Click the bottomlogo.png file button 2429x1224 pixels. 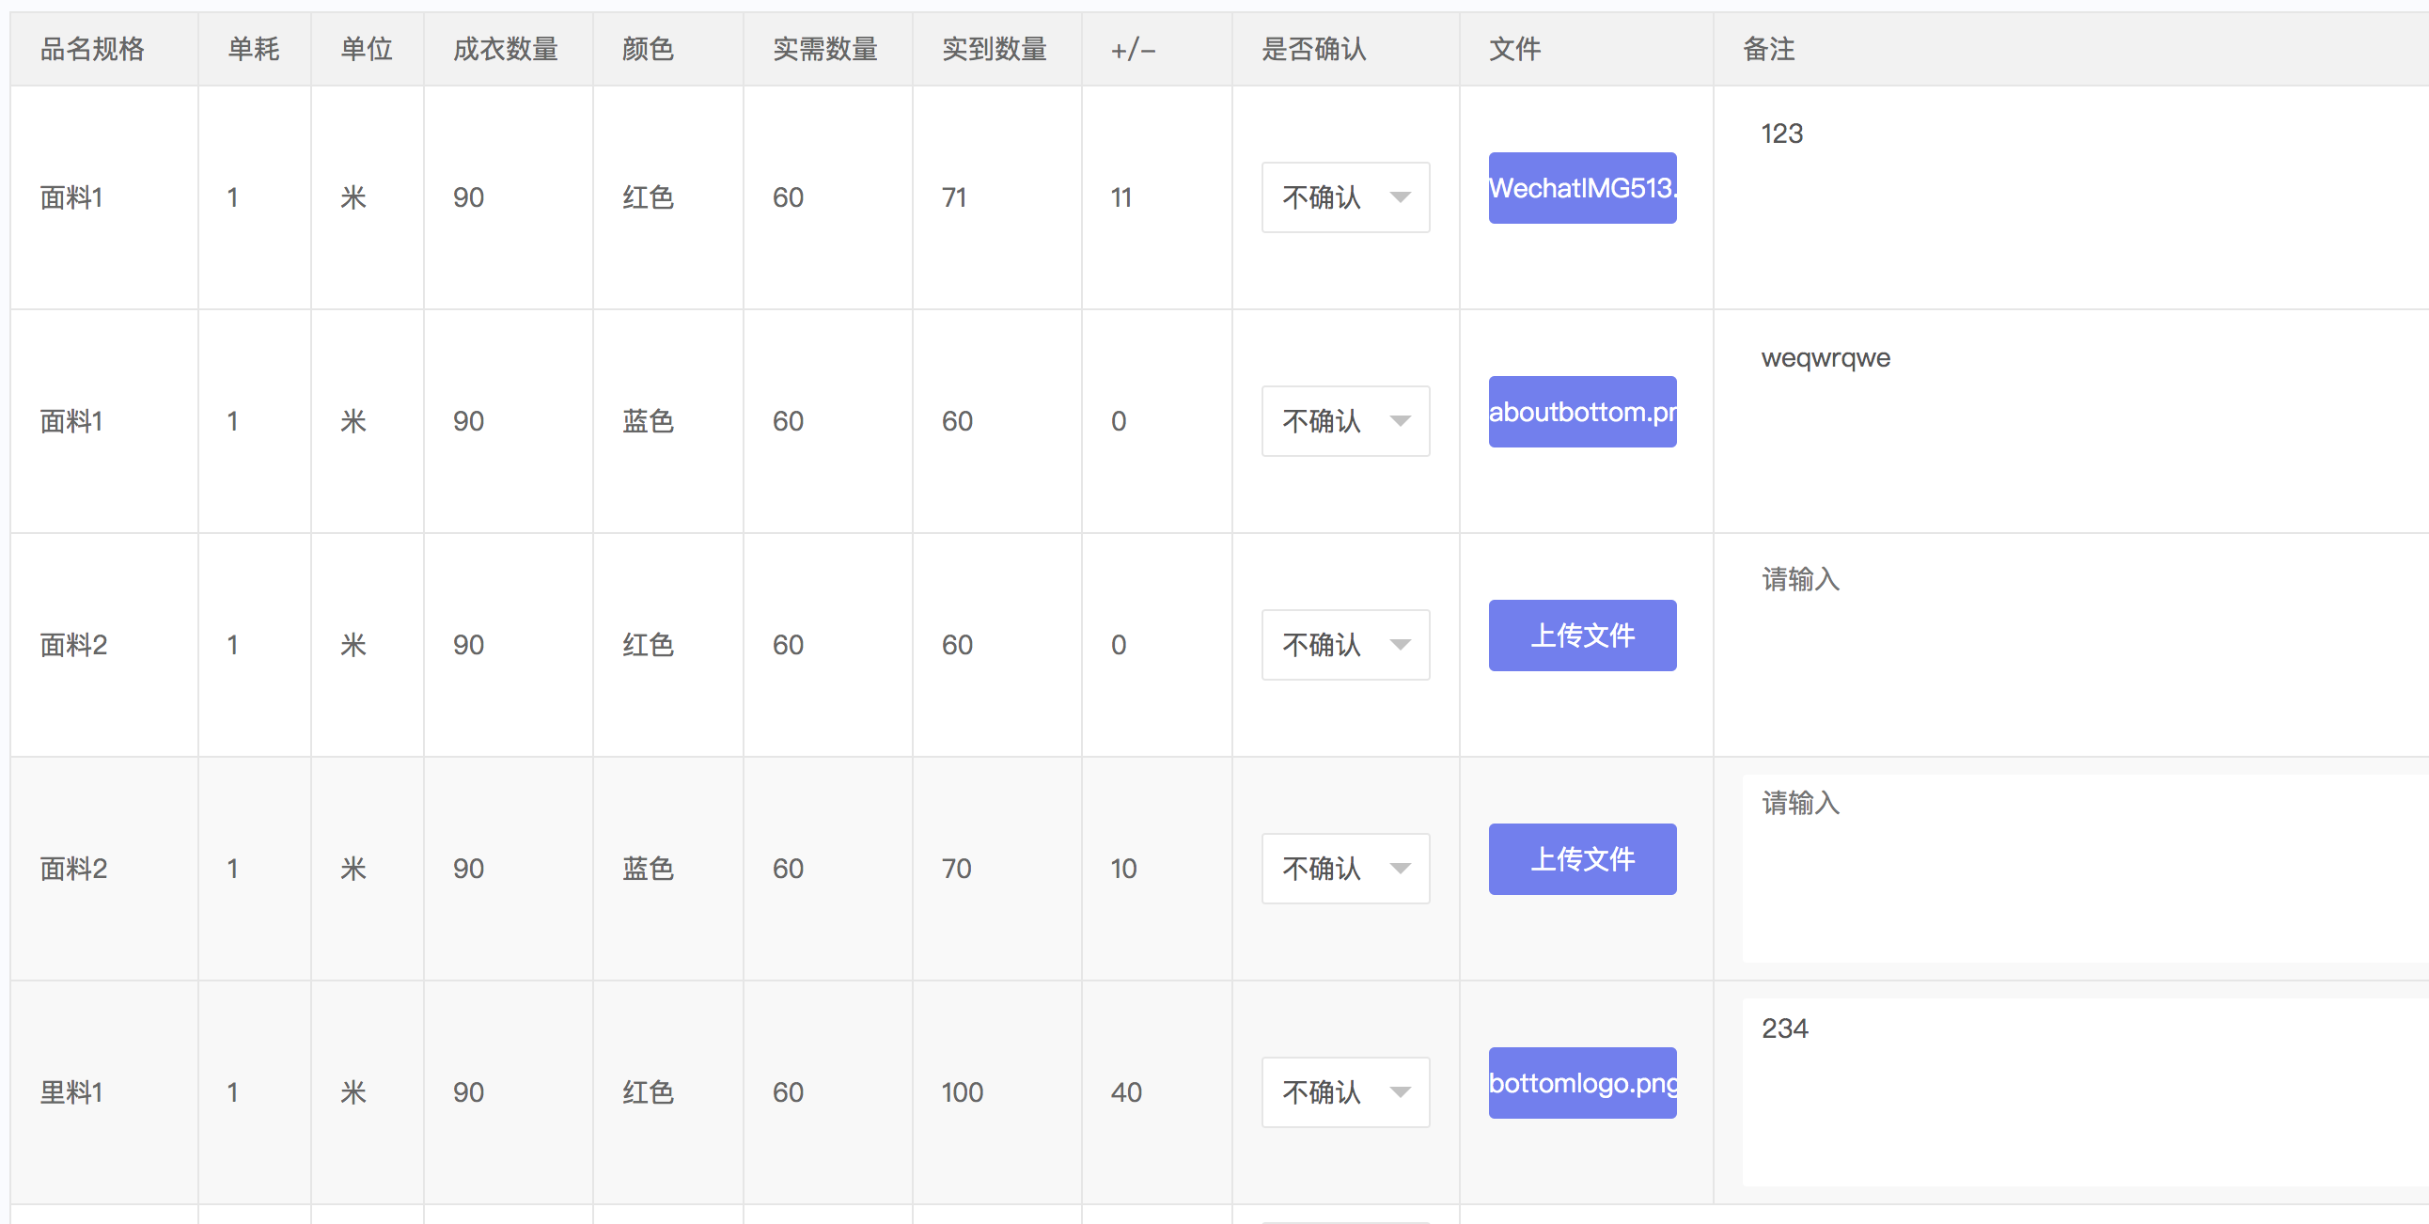click(x=1581, y=1083)
